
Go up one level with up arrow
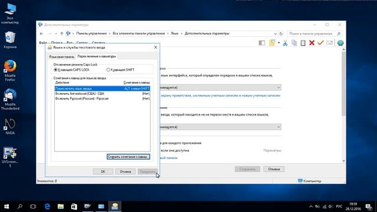click(62, 34)
